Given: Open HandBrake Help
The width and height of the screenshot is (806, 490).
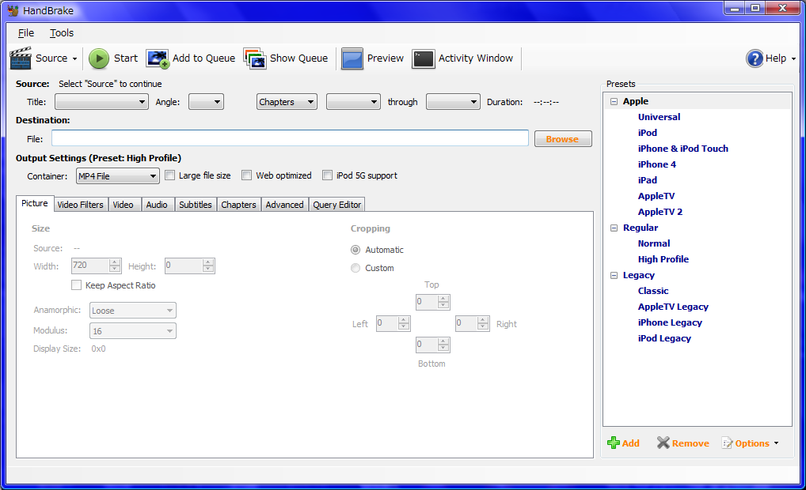Looking at the screenshot, I should pyautogui.click(x=769, y=58).
